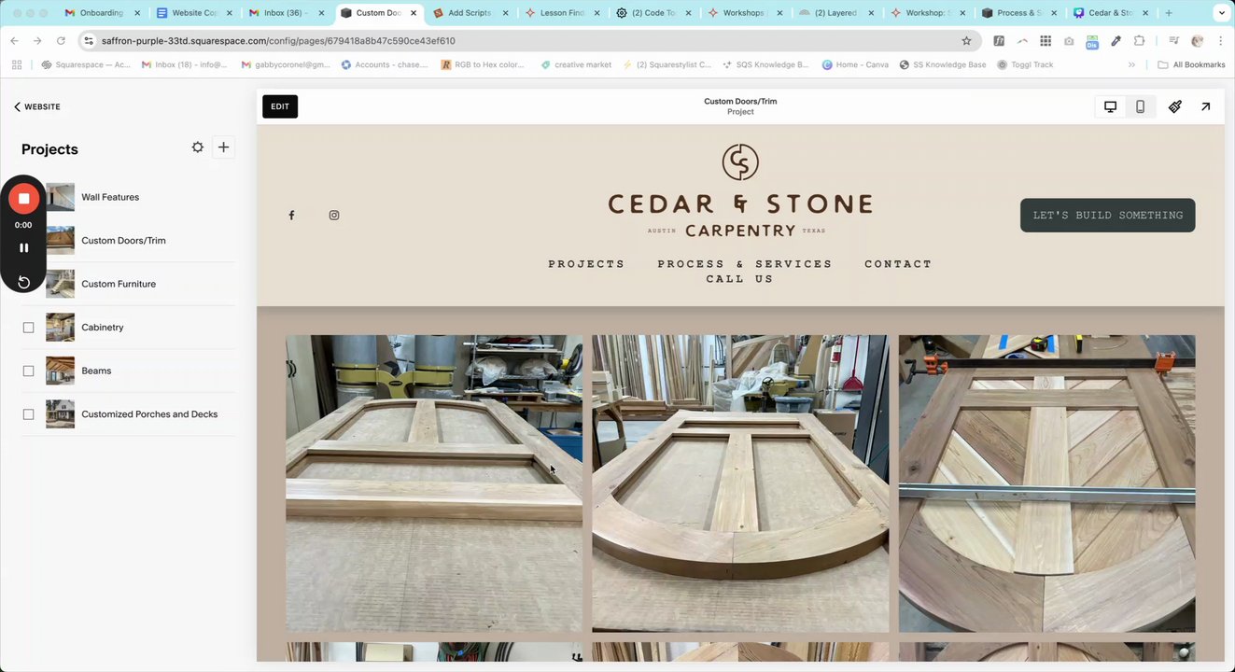Show hidden bookmarks overflow chevron

(x=1131, y=64)
